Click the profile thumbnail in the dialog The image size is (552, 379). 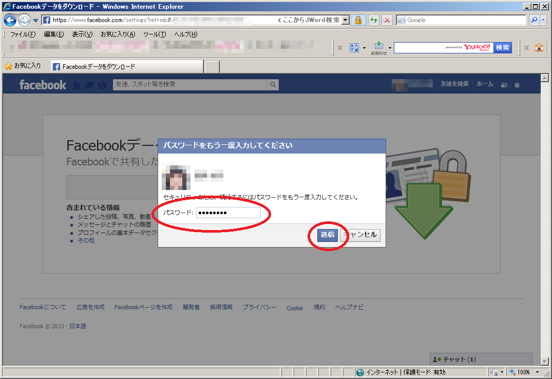coord(176,178)
